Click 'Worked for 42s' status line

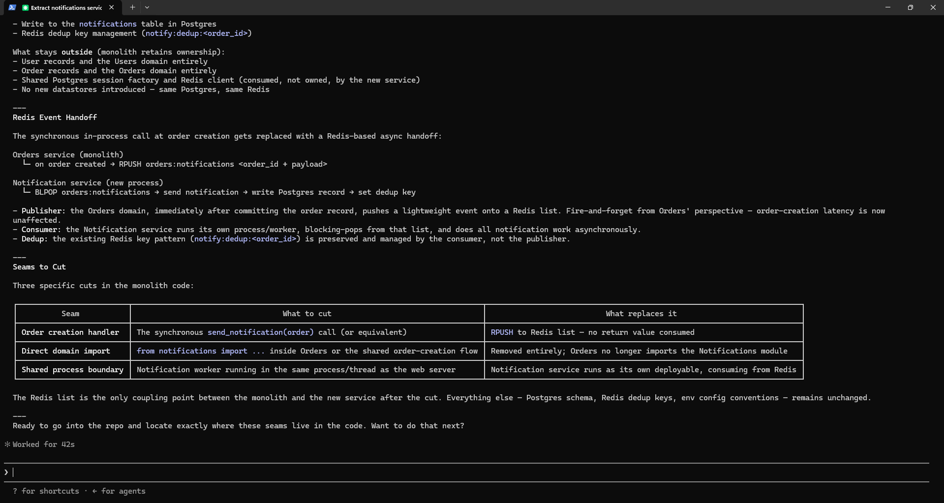44,444
